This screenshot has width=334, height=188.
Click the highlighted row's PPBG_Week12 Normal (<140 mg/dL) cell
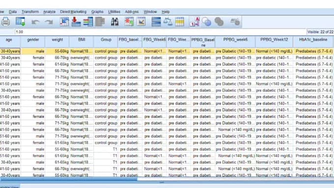click(x=274, y=52)
